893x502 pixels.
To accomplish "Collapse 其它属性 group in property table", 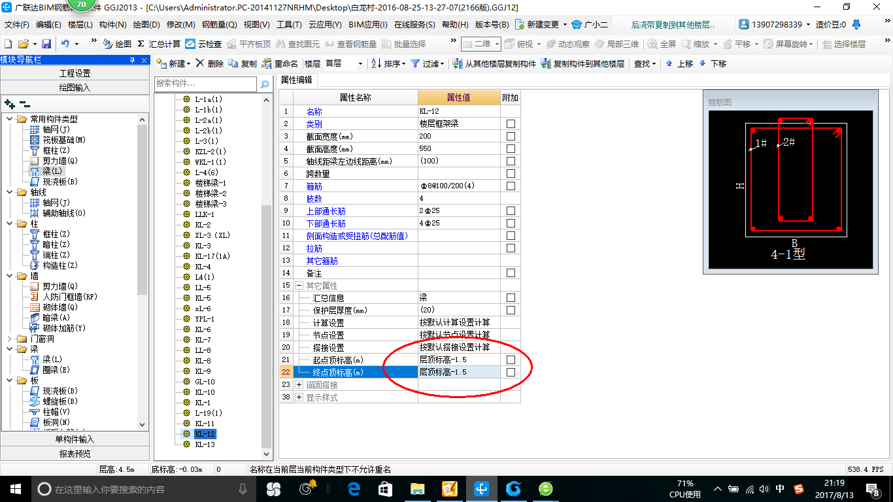I will pos(299,286).
